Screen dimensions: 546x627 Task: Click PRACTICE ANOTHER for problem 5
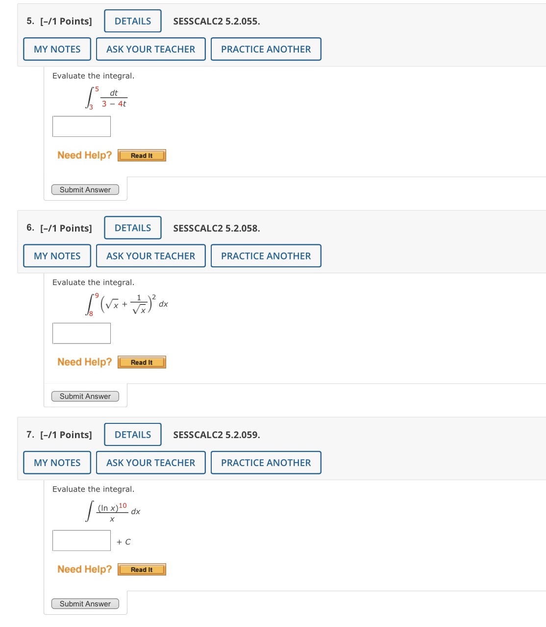265,49
